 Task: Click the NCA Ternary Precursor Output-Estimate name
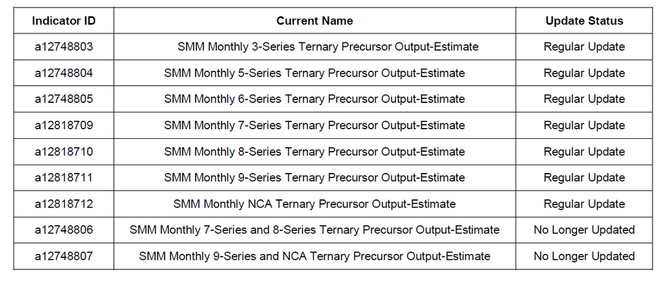coord(315,204)
